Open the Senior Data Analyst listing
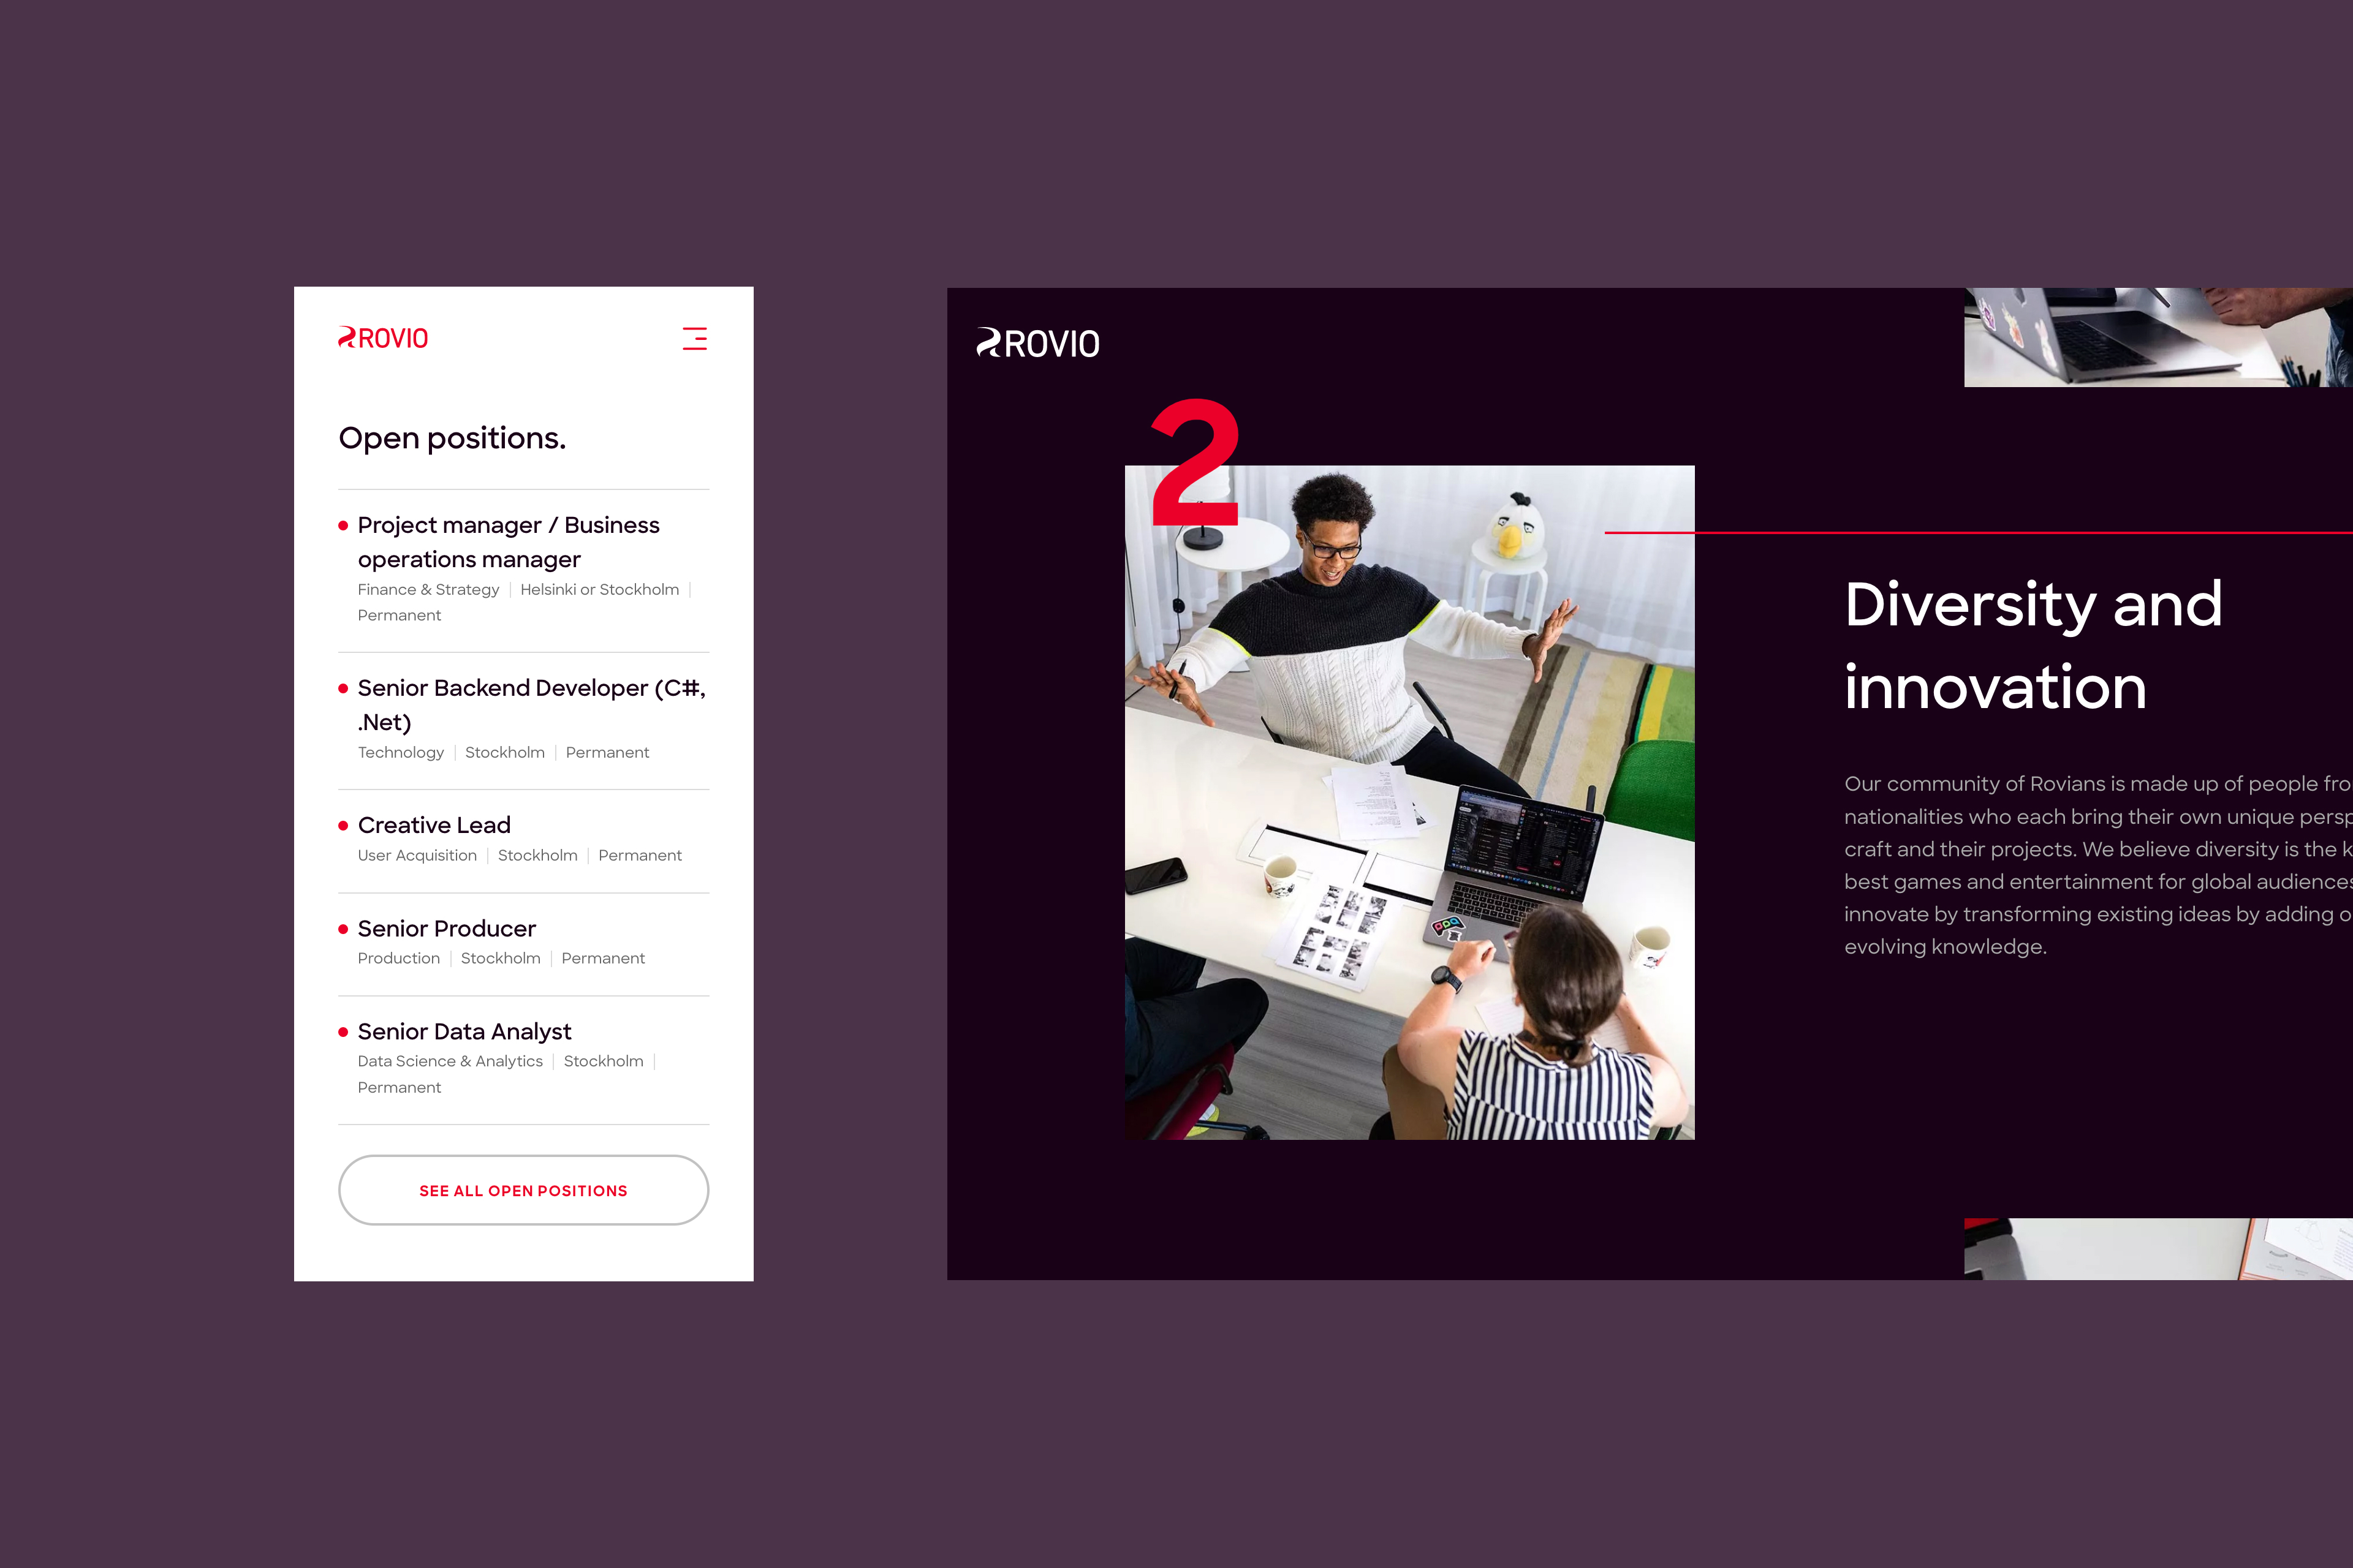2353x1568 pixels. click(464, 1031)
